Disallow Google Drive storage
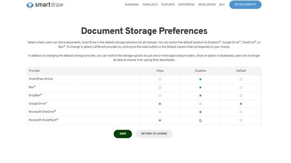This screenshot has width=291, height=163. [200, 104]
